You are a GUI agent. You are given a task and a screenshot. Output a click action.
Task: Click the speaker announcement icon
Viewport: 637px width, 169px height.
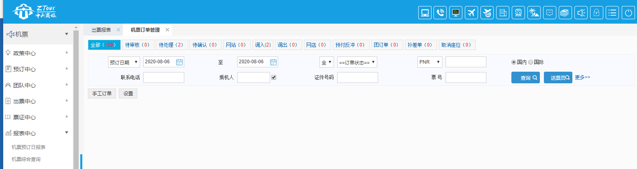[581, 13]
